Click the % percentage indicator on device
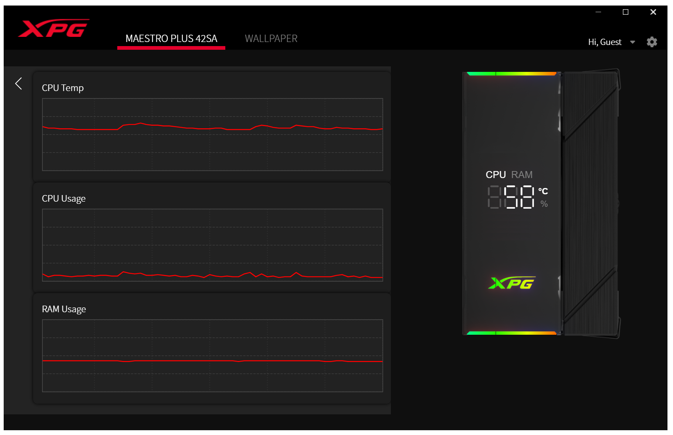This screenshot has width=673, height=435. [x=544, y=204]
